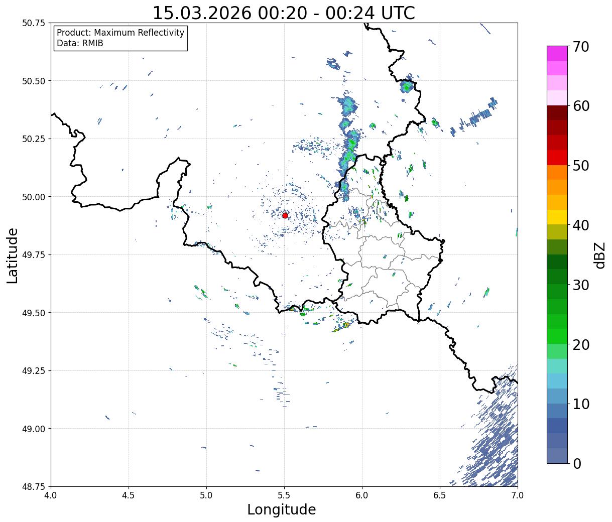
Task: Click the colorbar tick value 70
Action: [580, 47]
